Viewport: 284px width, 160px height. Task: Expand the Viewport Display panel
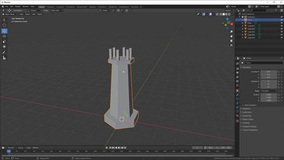pyautogui.click(x=249, y=126)
